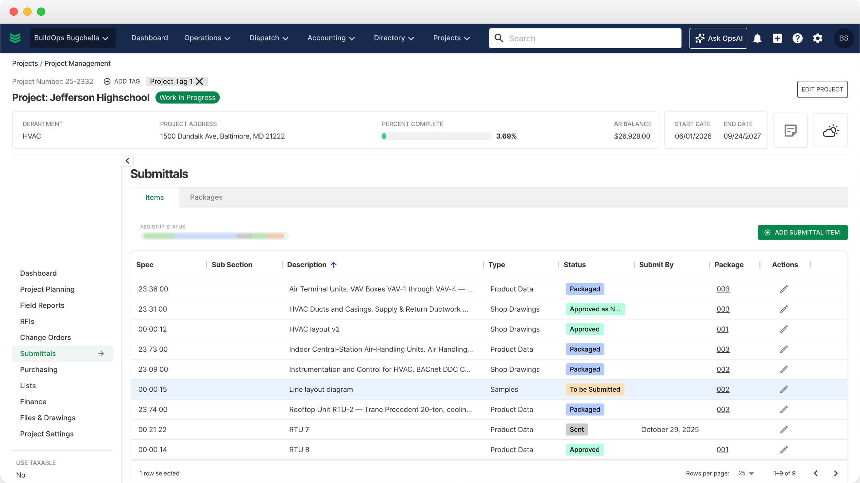Edit the Air Terminal Units submittal row
The width and height of the screenshot is (860, 483).
[x=784, y=289]
